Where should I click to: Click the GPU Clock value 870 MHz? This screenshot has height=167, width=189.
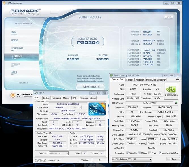pyautogui.click(x=131, y=139)
